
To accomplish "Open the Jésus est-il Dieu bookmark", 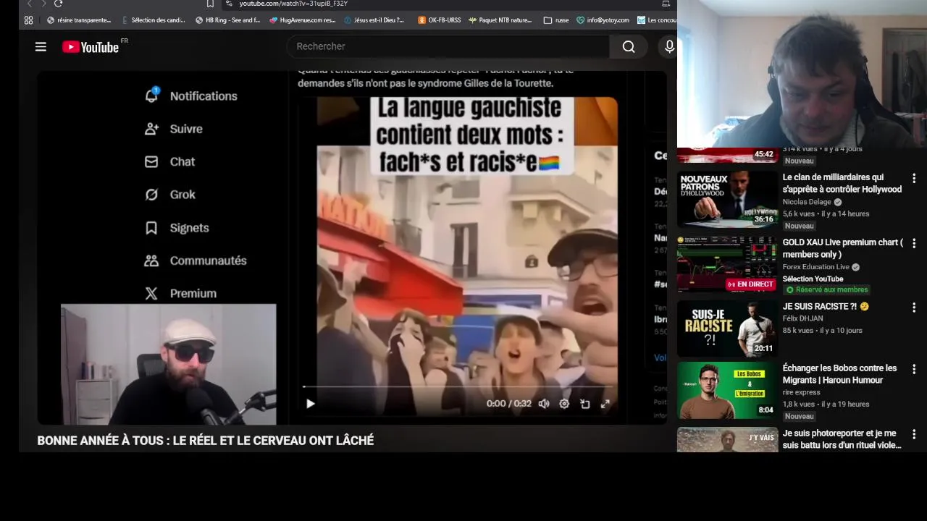I will 374,20.
